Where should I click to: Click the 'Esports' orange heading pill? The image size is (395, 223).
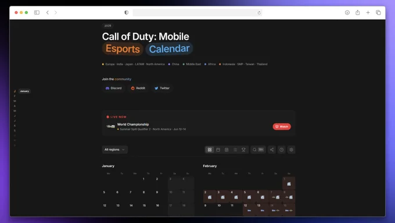click(123, 49)
